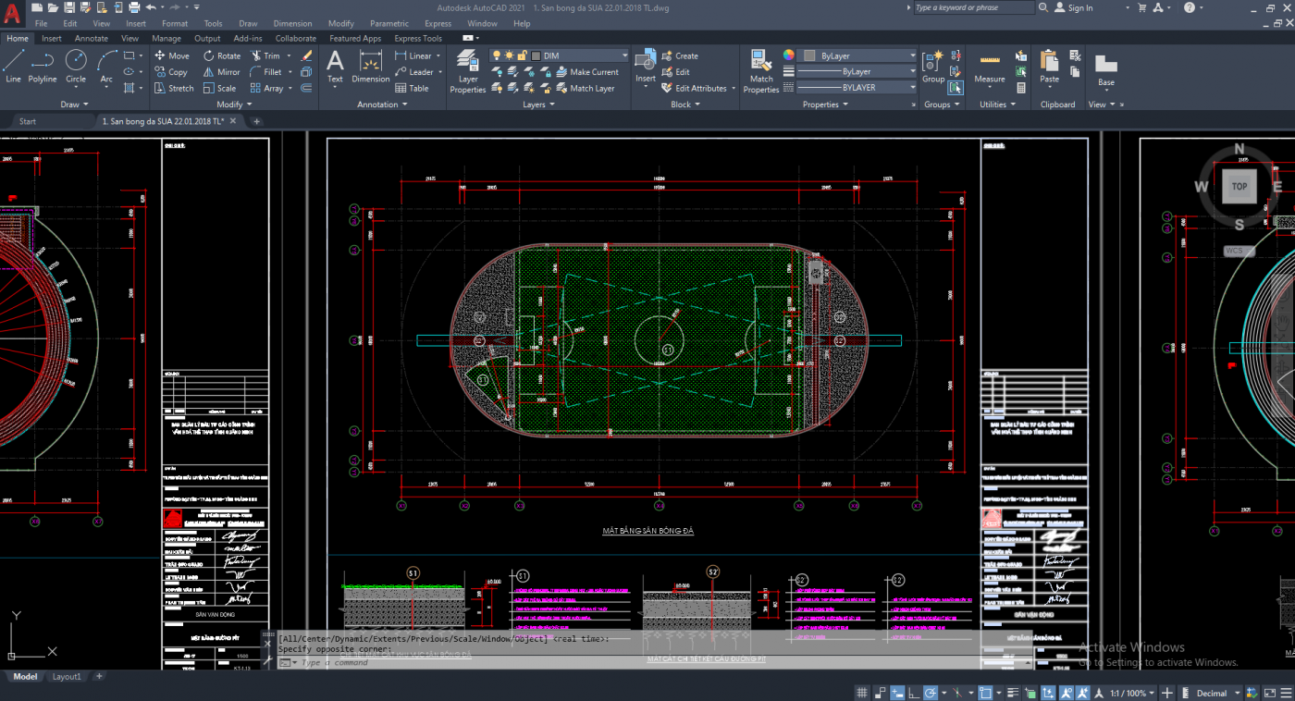
Task: Toggle the drawing grid display in status bar
Action: pyautogui.click(x=862, y=693)
